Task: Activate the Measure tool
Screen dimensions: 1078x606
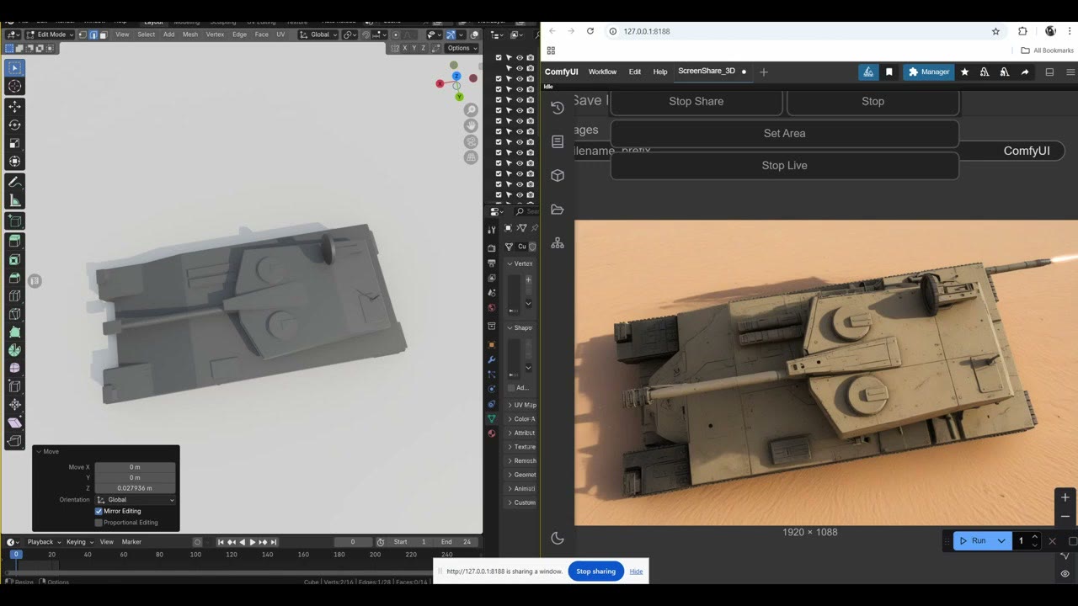Action: click(14, 200)
